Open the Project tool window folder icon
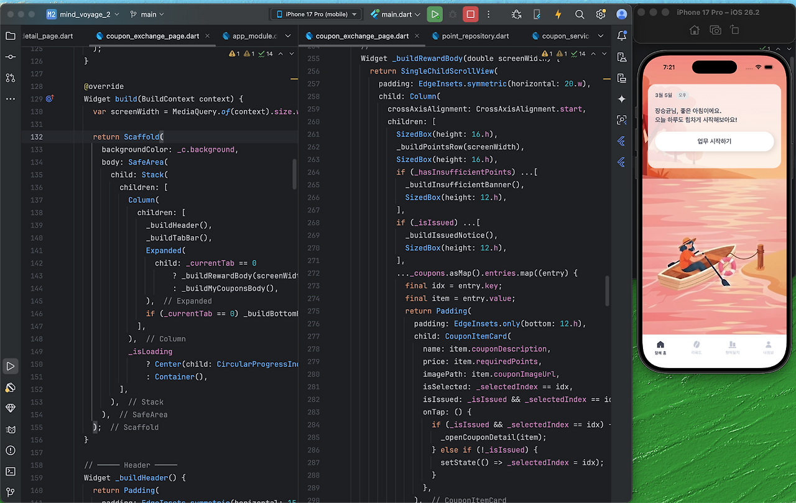The image size is (796, 503). [x=11, y=36]
